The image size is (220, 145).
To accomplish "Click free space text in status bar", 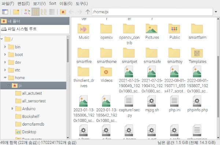I will point(187,142).
